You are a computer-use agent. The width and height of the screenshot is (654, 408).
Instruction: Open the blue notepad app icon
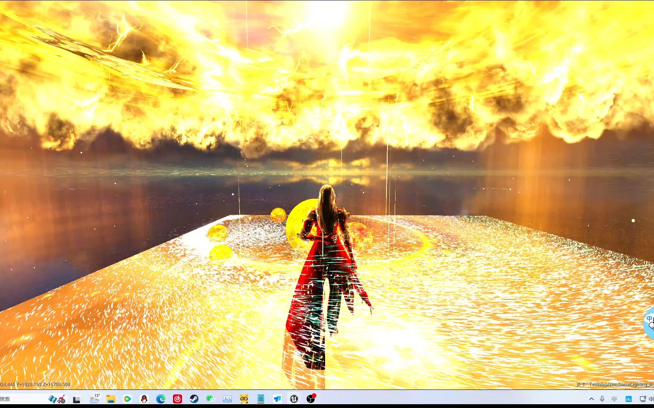pyautogui.click(x=261, y=399)
